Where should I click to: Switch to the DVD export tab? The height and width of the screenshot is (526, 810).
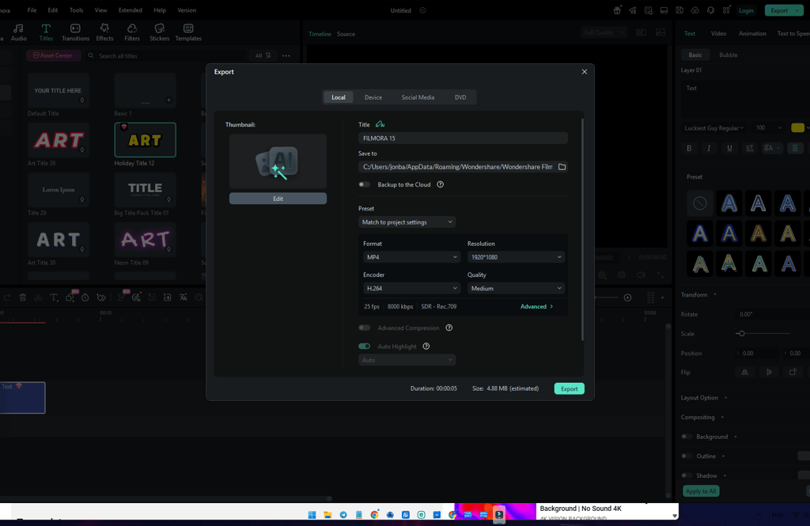[x=460, y=97]
